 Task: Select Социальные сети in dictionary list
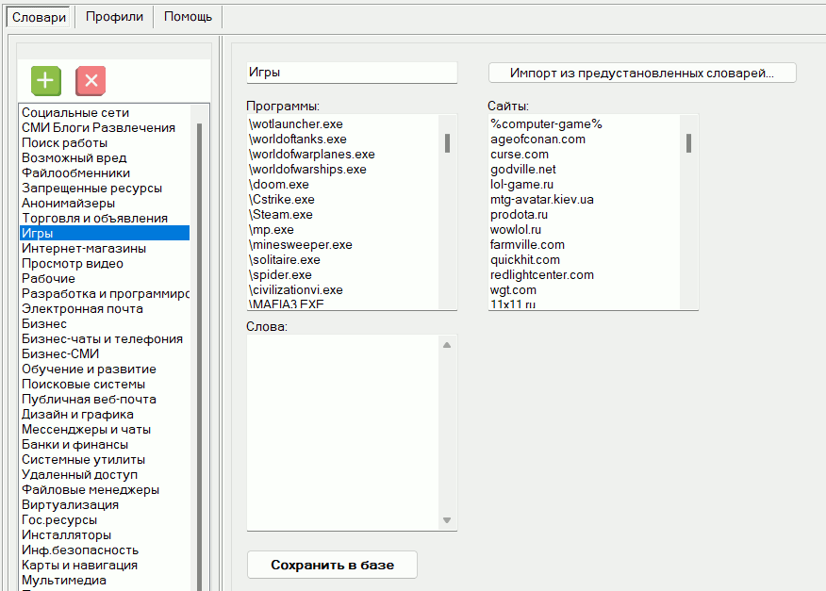tap(75, 113)
